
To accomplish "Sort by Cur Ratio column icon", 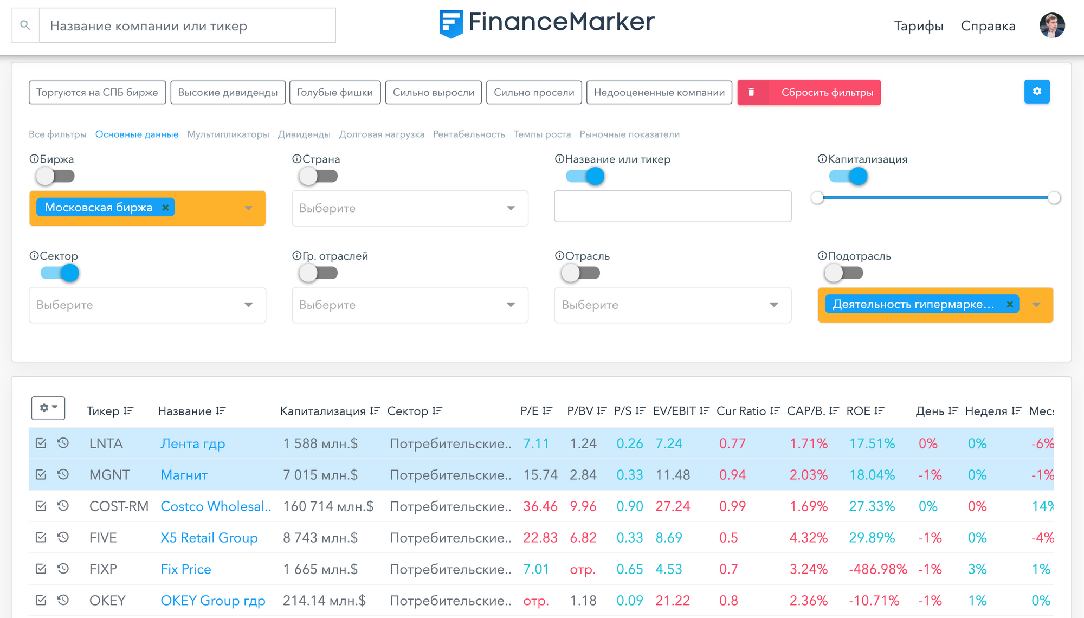I will tap(775, 411).
